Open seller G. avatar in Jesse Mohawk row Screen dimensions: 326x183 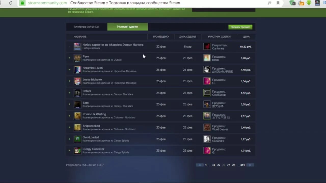(x=207, y=81)
